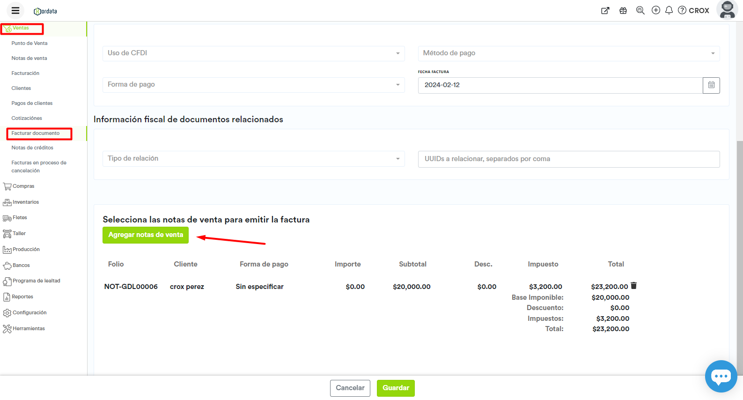Delete sale note NOT-GDL00006 with trash icon

tap(633, 286)
